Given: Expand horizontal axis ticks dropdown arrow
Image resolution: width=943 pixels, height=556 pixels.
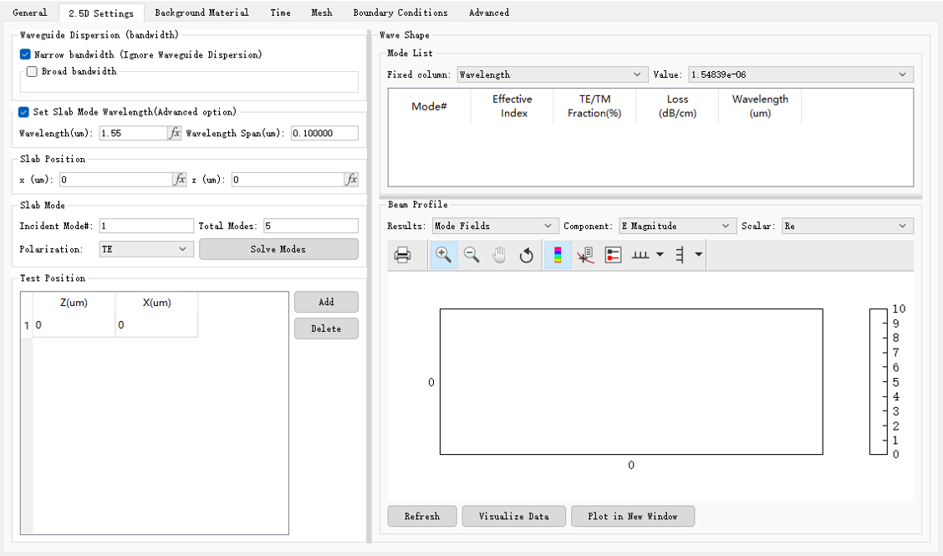Looking at the screenshot, I should tap(660, 254).
